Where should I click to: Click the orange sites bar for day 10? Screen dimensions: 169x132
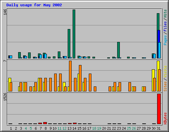click(x=55, y=82)
